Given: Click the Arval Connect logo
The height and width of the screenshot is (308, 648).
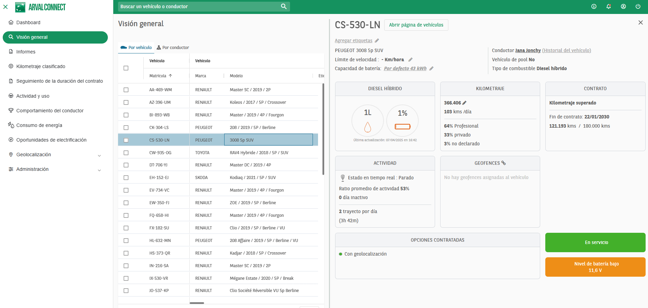Looking at the screenshot, I should [x=40, y=7].
